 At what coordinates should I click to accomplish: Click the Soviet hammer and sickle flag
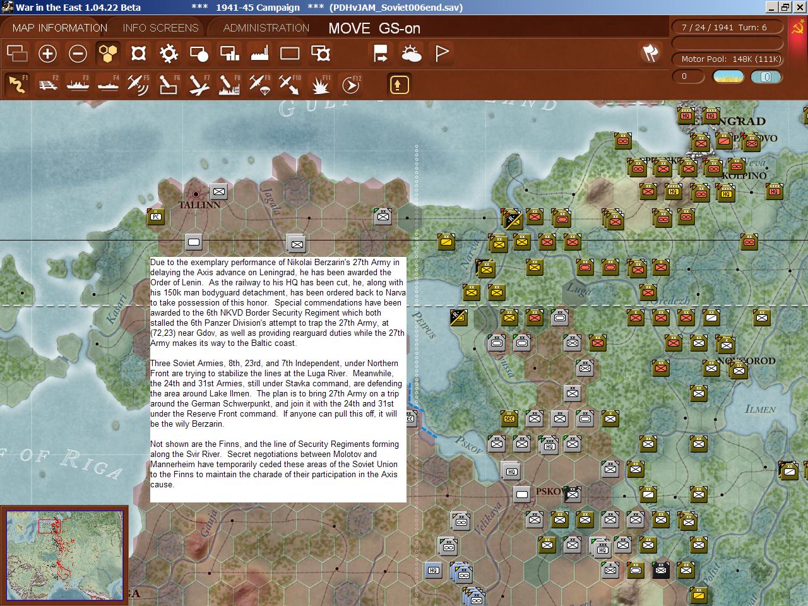click(798, 28)
